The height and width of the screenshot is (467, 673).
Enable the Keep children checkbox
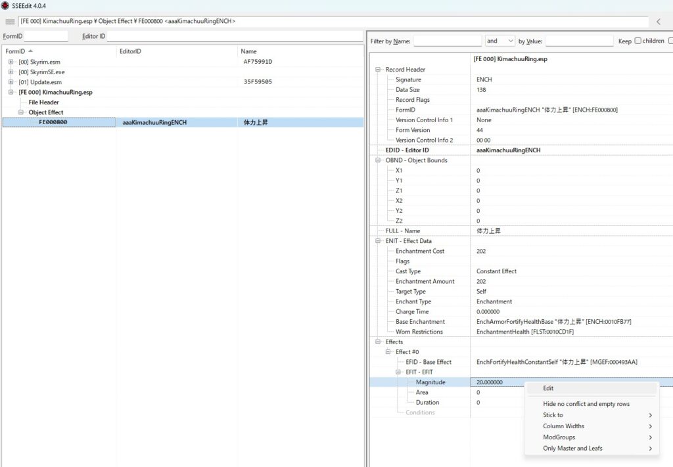(638, 41)
